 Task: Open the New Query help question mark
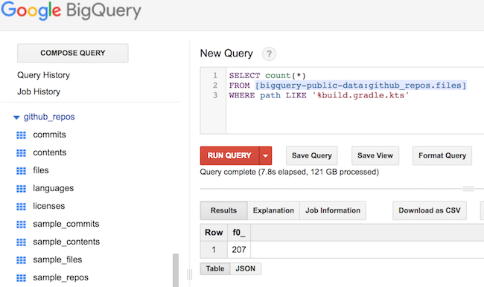[269, 54]
